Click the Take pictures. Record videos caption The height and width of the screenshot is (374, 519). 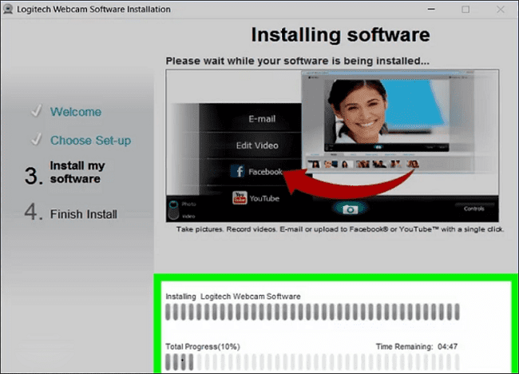click(340, 229)
